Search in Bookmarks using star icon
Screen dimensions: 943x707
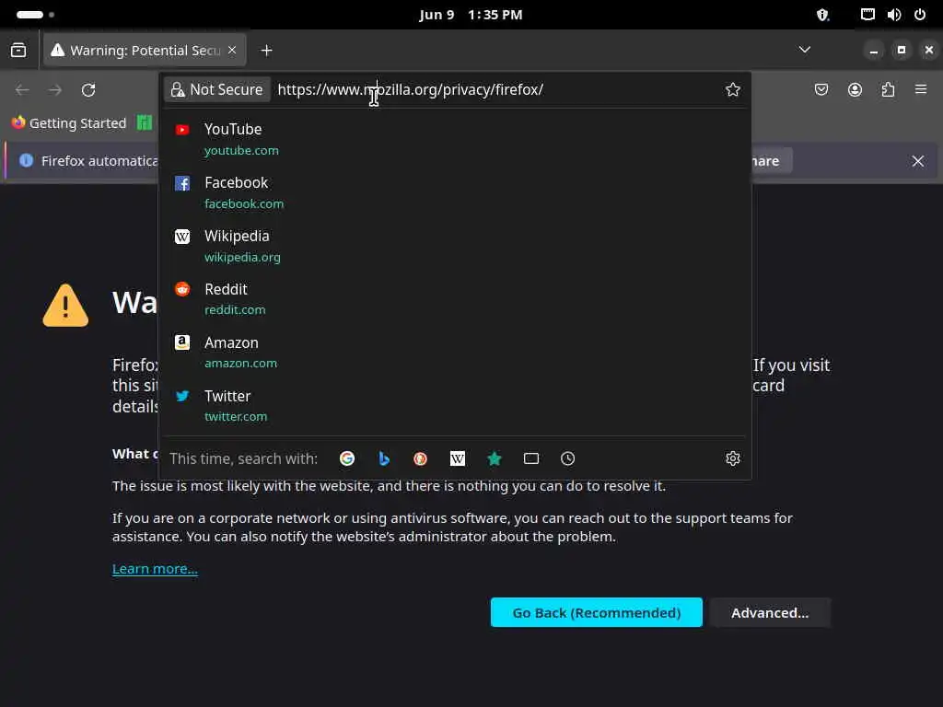(x=495, y=458)
